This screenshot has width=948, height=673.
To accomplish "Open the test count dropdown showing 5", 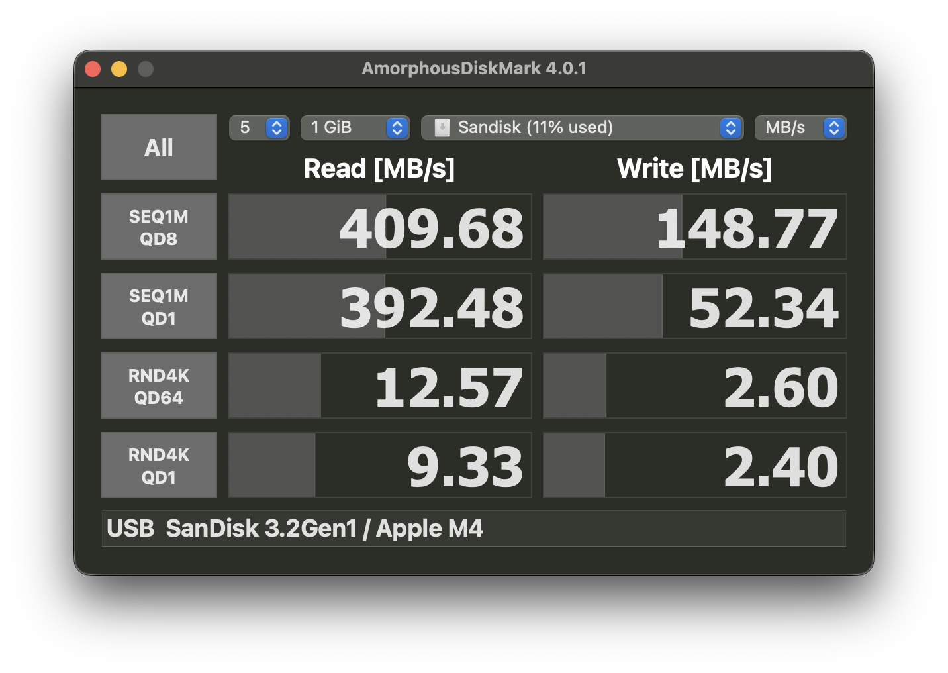I will pos(260,127).
